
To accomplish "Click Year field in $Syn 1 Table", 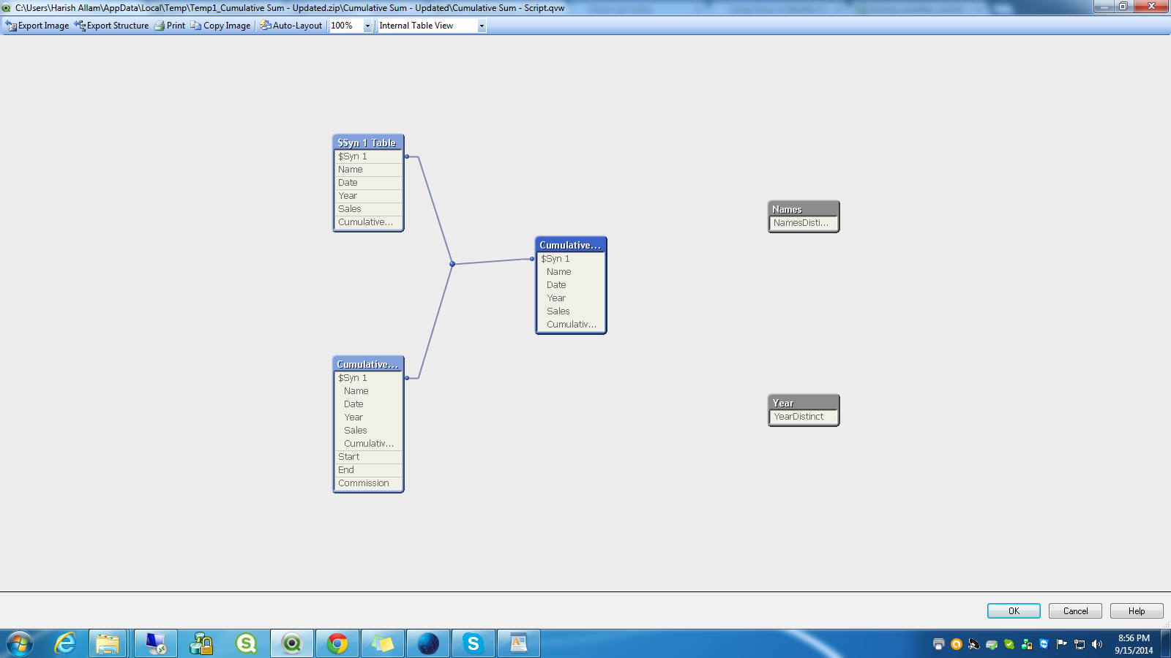I will coord(368,196).
